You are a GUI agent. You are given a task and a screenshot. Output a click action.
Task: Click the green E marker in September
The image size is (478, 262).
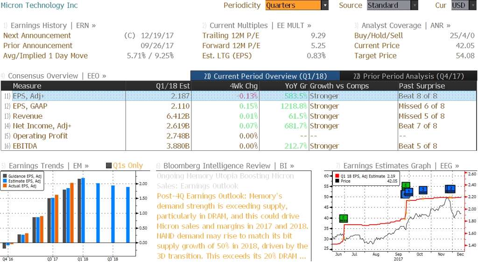[x=406, y=185]
